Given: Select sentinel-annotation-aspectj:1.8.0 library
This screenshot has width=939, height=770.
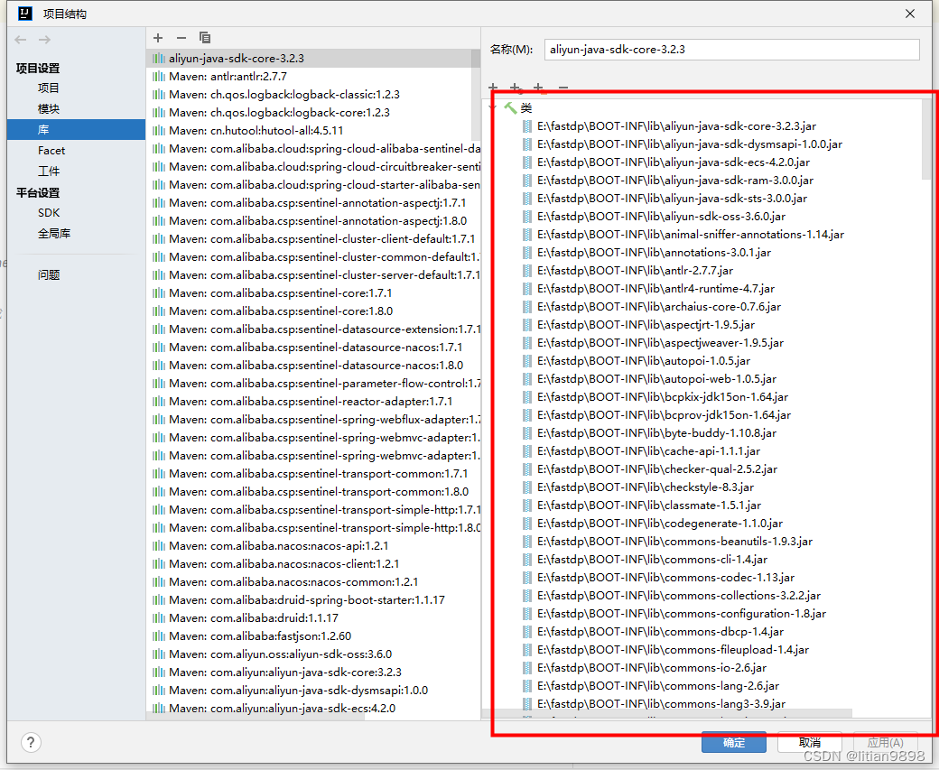Looking at the screenshot, I should [x=314, y=221].
